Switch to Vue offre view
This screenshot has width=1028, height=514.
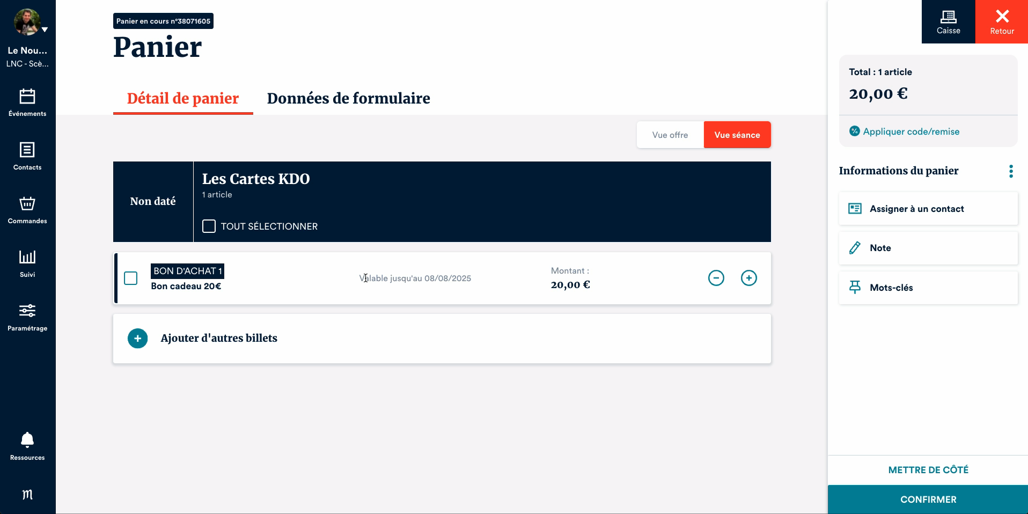tap(670, 135)
